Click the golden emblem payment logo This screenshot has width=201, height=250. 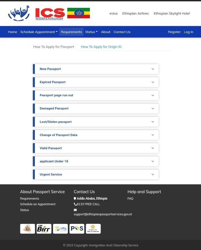pos(28,229)
